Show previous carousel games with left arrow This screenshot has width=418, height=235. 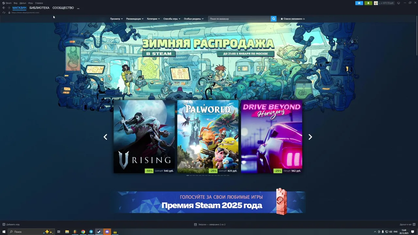point(105,137)
